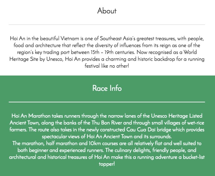This screenshot has height=176, width=215.
Task: Click the white divider under Race Info
Action: tap(107, 102)
